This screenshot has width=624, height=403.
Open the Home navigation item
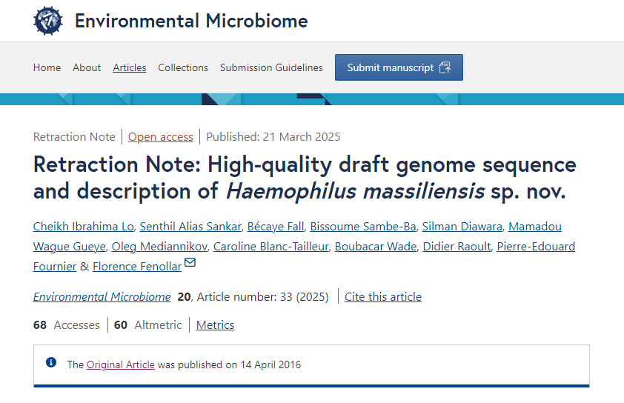(x=47, y=67)
